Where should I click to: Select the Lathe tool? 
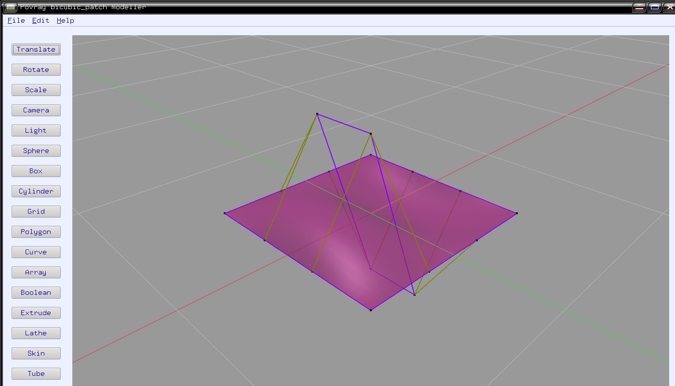coord(36,333)
